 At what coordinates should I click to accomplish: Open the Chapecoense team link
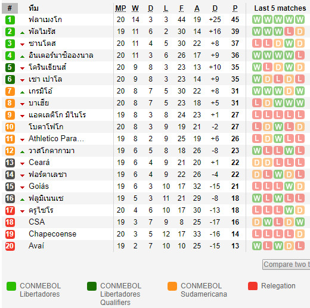pyautogui.click(x=52, y=234)
